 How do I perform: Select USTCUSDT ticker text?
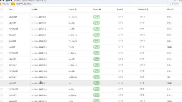[x=13, y=77]
